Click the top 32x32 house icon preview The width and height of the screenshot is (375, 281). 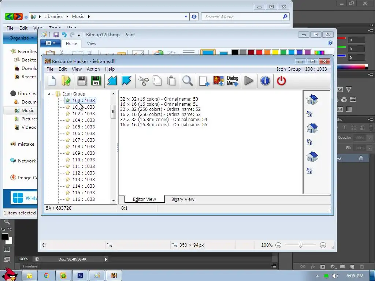312,100
